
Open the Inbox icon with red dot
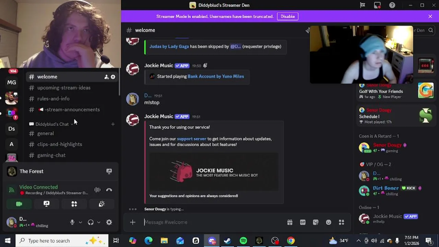377,5
